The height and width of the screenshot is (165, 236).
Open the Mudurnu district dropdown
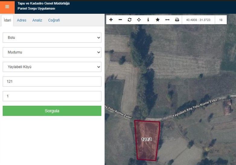tap(52, 52)
